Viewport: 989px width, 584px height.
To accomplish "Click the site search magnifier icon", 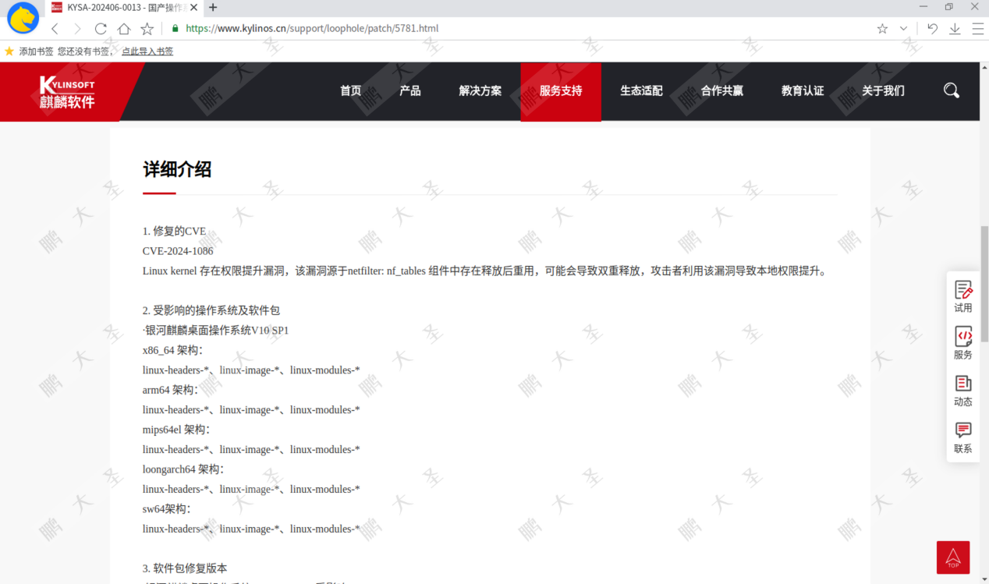I will (x=952, y=90).
